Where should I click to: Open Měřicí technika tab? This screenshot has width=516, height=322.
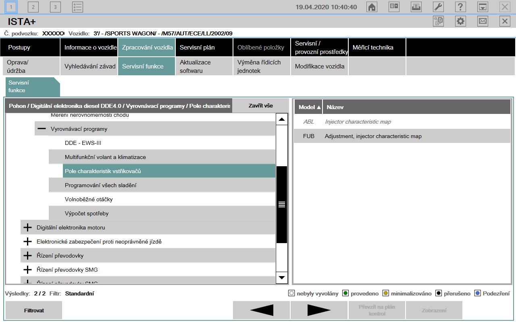tap(377, 47)
